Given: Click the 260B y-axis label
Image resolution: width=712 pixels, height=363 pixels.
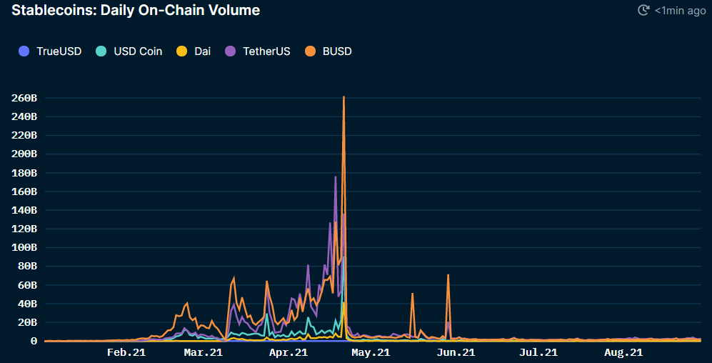Looking at the screenshot, I should (x=24, y=98).
